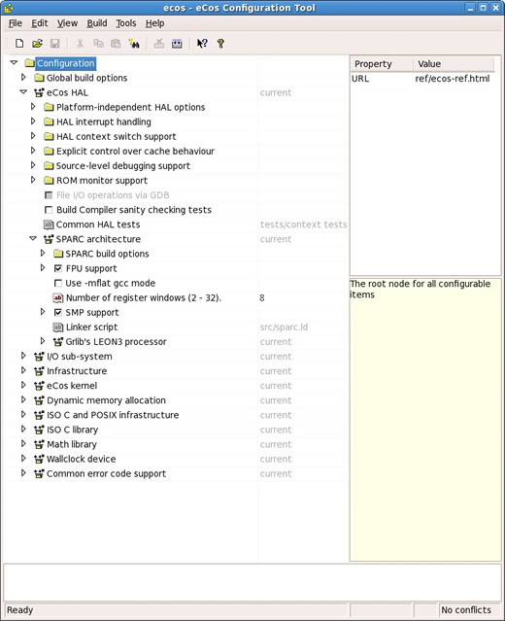Viewport: 505px width, 621px height.
Task: Click the context help arrow icon
Action: (x=202, y=43)
